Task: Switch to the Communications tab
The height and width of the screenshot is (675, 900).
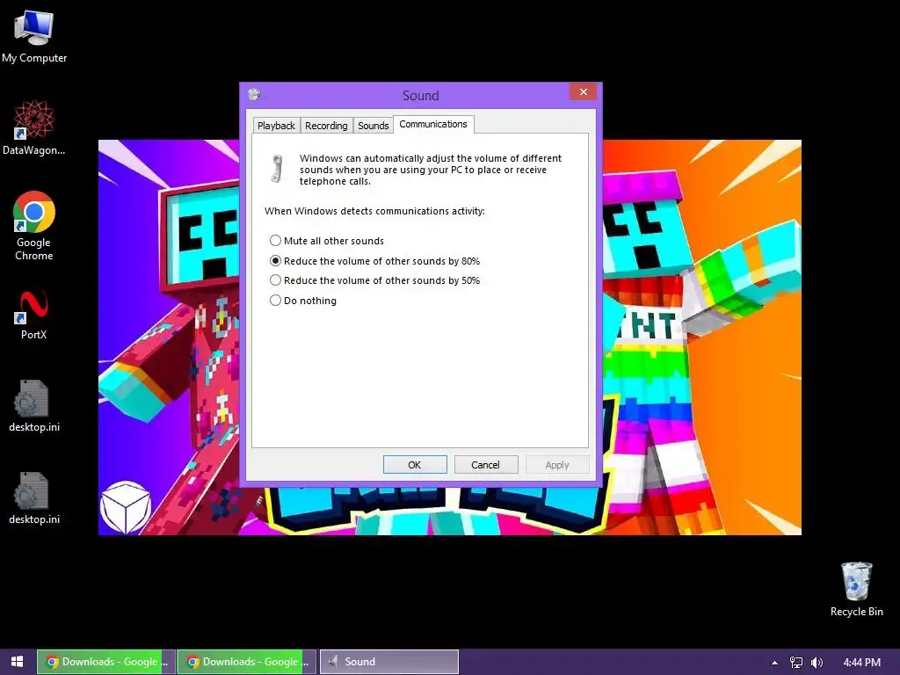Action: tap(433, 124)
